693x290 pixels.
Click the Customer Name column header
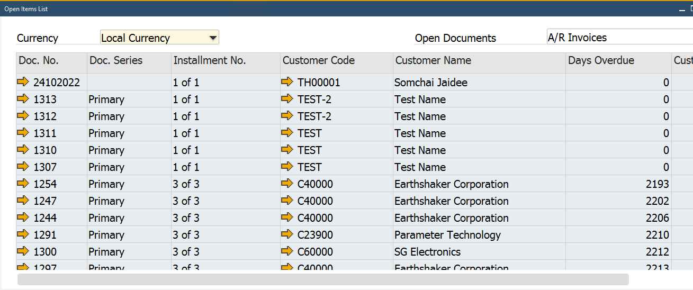tap(480, 61)
